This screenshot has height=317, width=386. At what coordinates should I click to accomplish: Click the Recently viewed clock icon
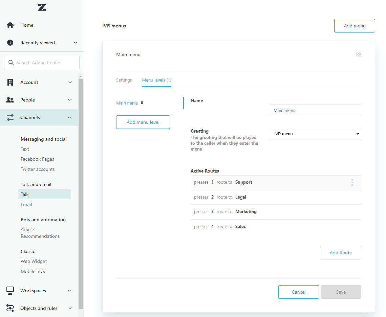click(x=10, y=43)
